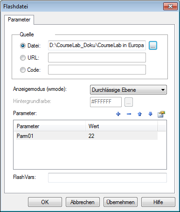This screenshot has height=212, width=180.
Task: Move parameter down with blue arrow
Action: pyautogui.click(x=150, y=114)
